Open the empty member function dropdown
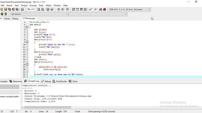The width and height of the screenshot is (202, 113). (x=98, y=14)
